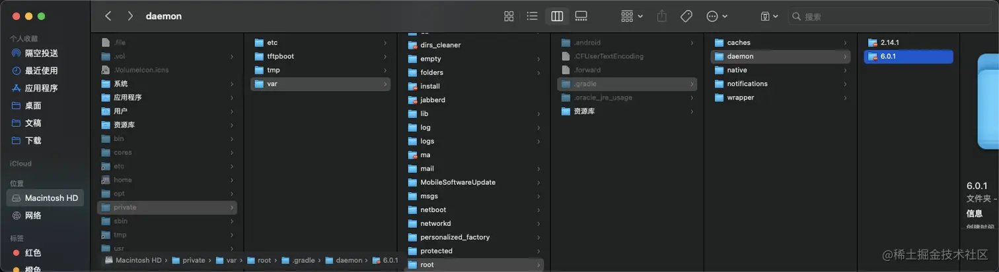Click the ma folder icon
Image resolution: width=999 pixels, height=272 pixels.
412,155
